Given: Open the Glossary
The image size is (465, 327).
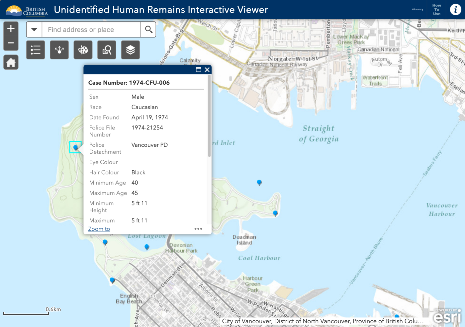Looking at the screenshot, I should [x=417, y=9].
